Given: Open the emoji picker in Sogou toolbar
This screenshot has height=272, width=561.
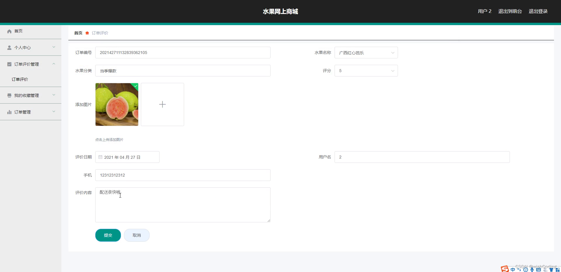Looking at the screenshot, I should pyautogui.click(x=526, y=269).
